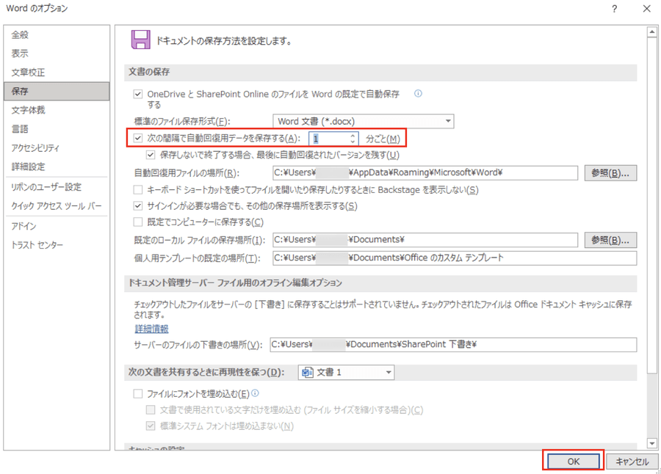661x474 pixels.
Task: Open the アドイン category
Action: pyautogui.click(x=57, y=226)
